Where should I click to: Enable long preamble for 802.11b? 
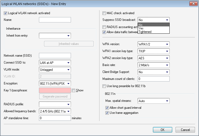pyautogui.click(x=105, y=86)
